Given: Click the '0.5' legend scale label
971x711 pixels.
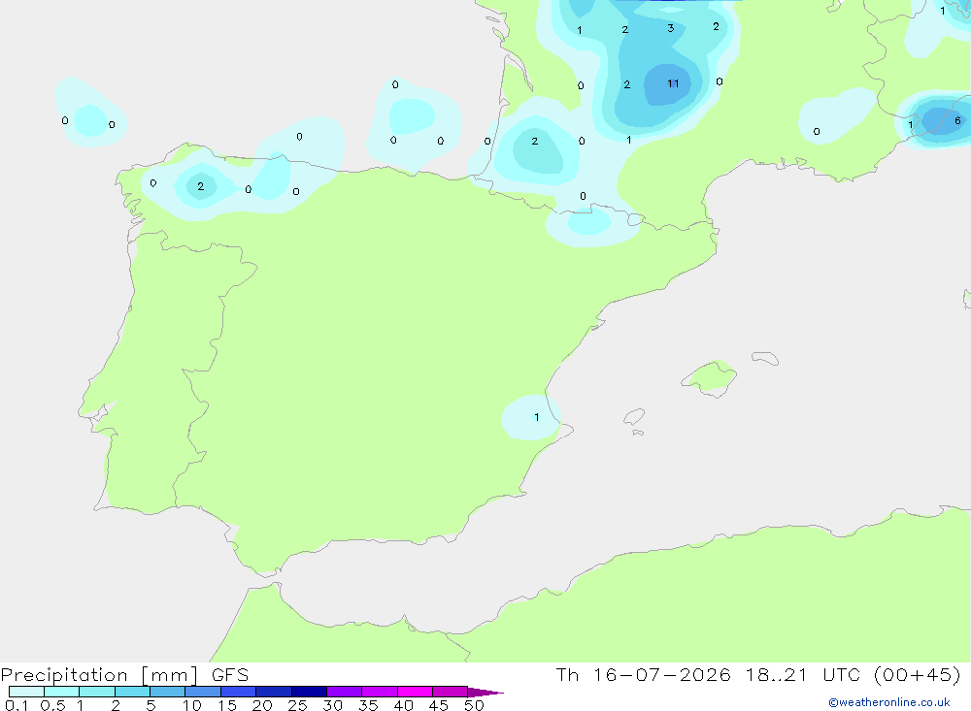Looking at the screenshot, I should point(52,705).
